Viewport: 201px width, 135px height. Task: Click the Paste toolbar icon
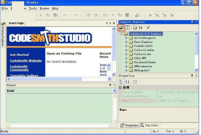(55, 15)
